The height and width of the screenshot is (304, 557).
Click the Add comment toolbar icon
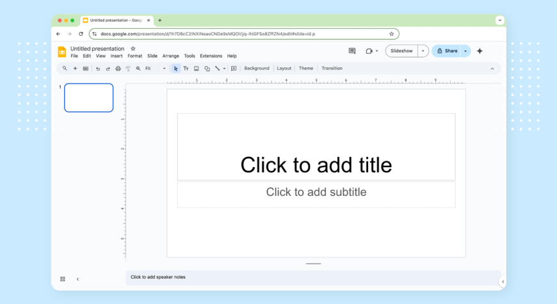point(234,68)
